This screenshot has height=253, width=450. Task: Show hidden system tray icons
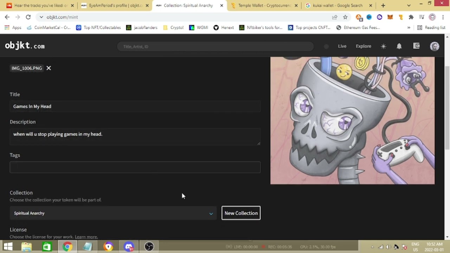[372, 247]
